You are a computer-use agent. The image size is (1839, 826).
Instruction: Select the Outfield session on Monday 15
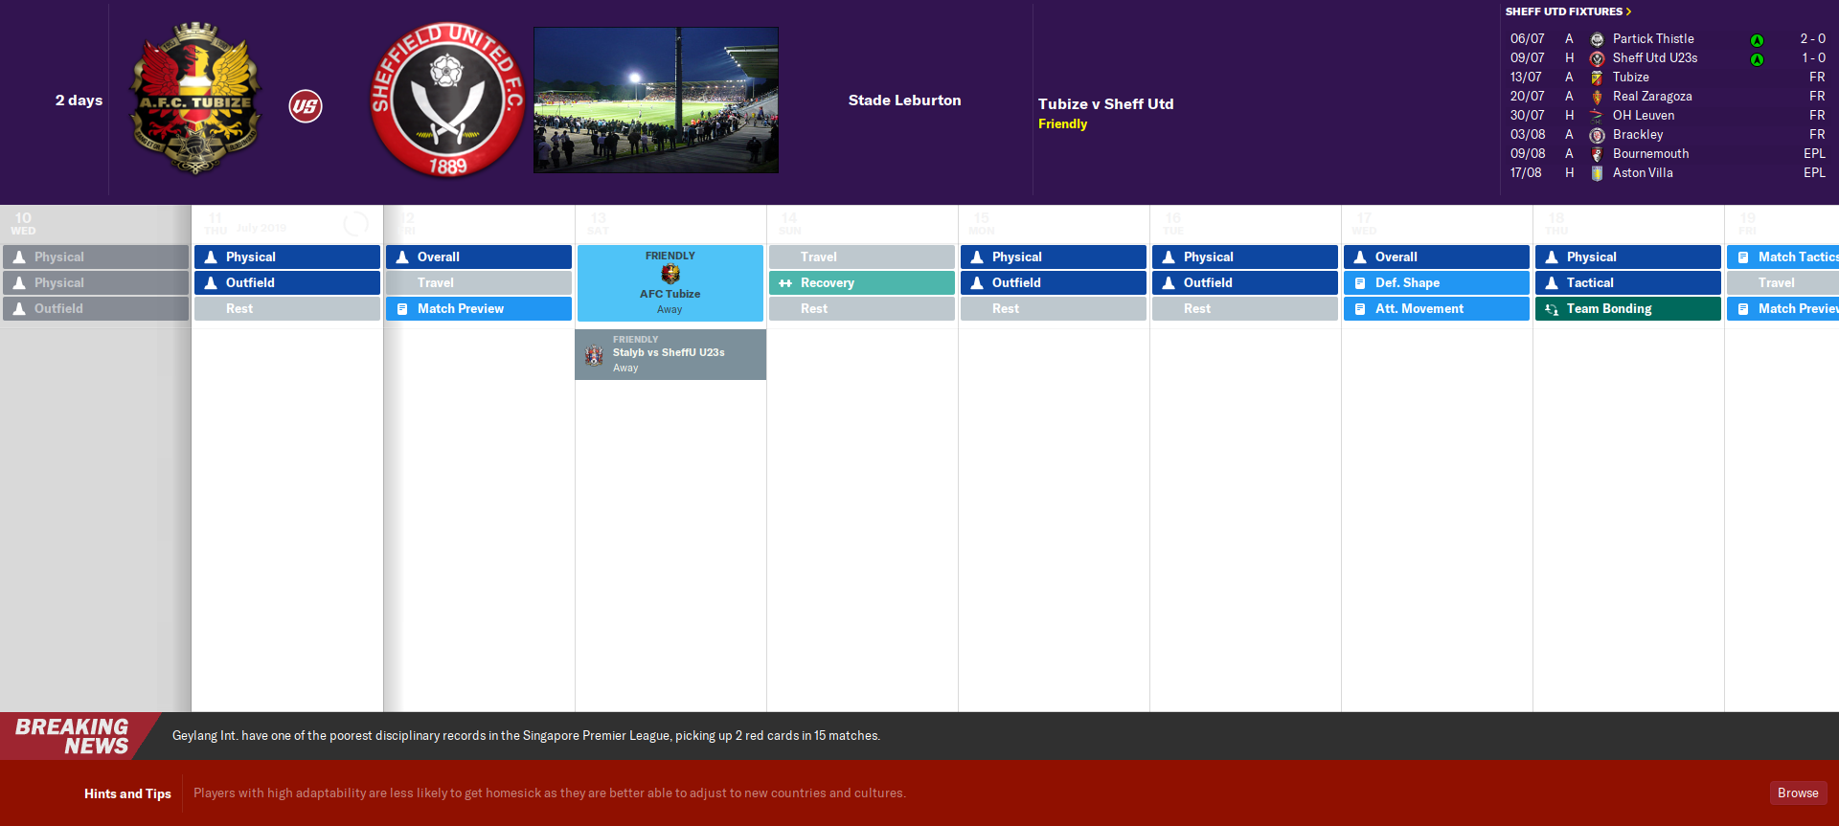coord(1054,283)
